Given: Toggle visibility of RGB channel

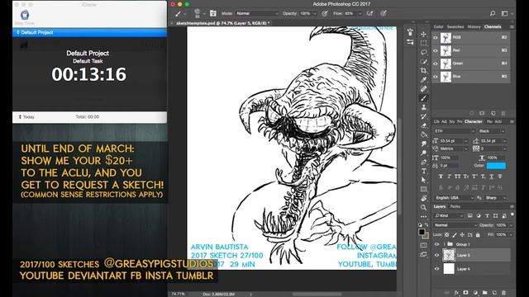Looking at the screenshot, I should click(x=436, y=38).
